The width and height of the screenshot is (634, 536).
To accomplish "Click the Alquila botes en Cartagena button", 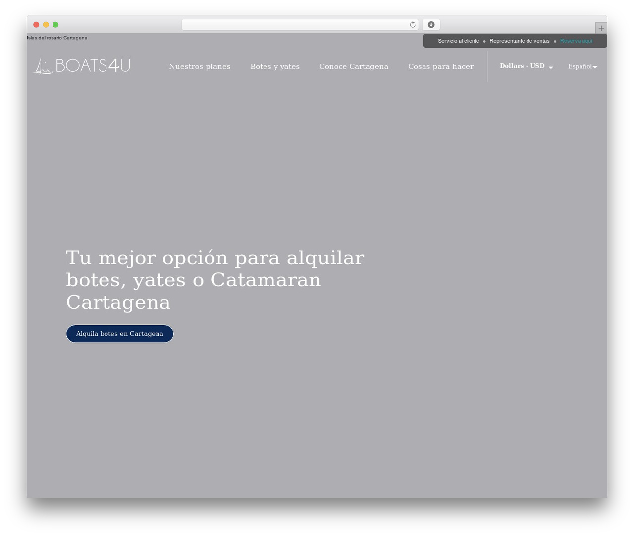I will [x=120, y=334].
